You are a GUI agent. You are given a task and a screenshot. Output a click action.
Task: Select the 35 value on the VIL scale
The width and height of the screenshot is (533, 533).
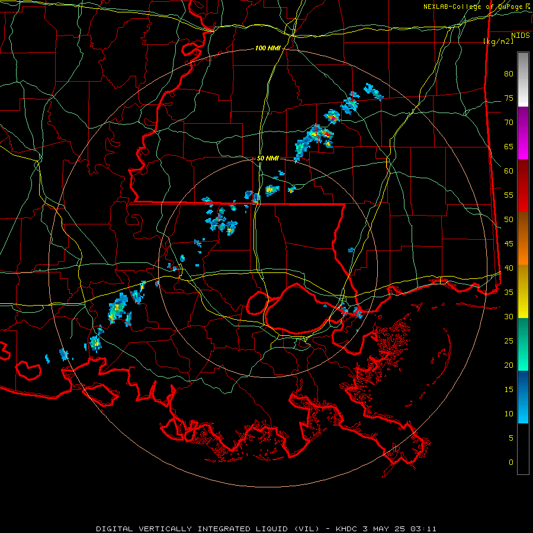[x=509, y=293]
